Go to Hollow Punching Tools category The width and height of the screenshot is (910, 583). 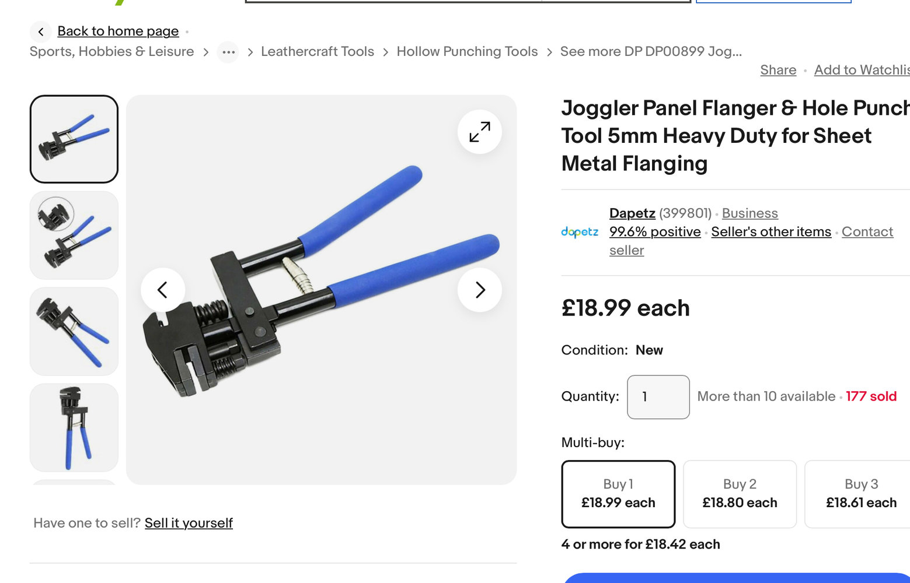467,52
